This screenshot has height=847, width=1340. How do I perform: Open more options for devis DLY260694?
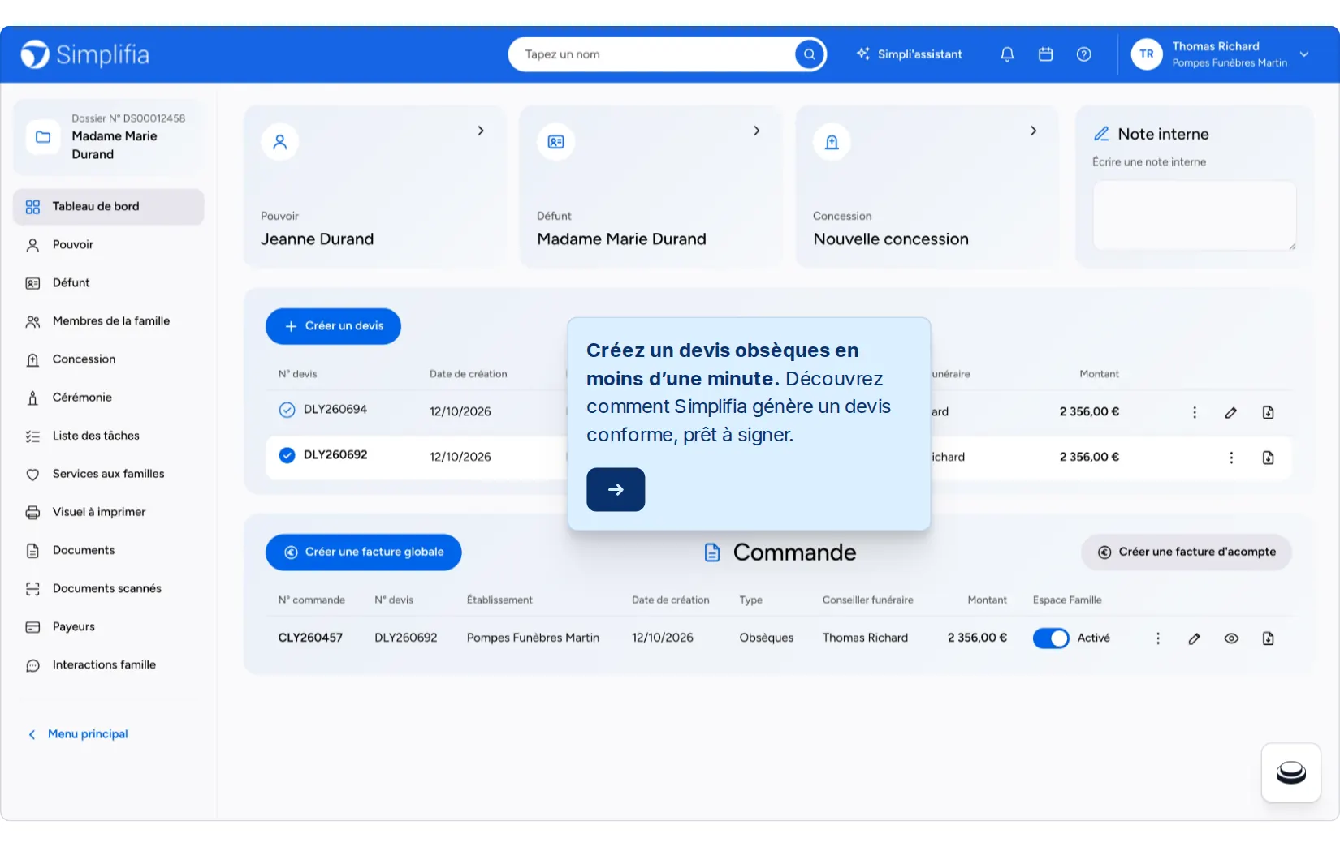click(x=1194, y=412)
